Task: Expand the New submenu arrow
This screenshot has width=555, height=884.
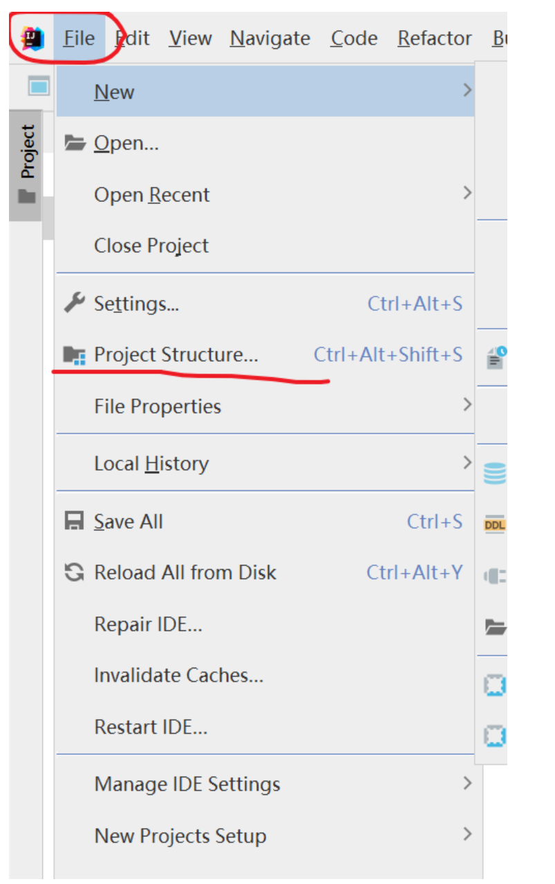Action: (x=467, y=91)
